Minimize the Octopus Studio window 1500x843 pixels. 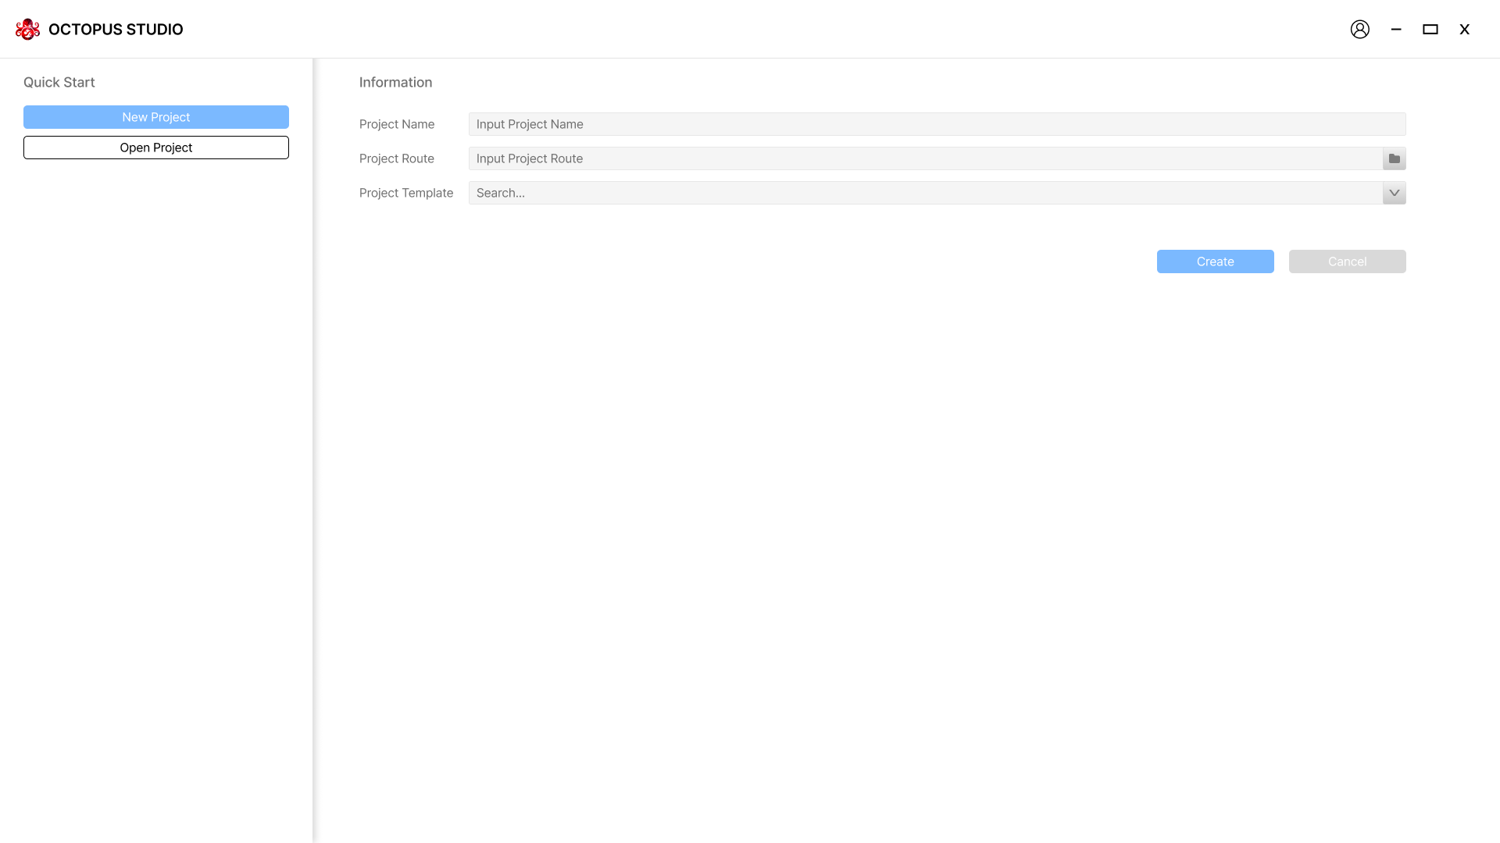pyautogui.click(x=1395, y=29)
